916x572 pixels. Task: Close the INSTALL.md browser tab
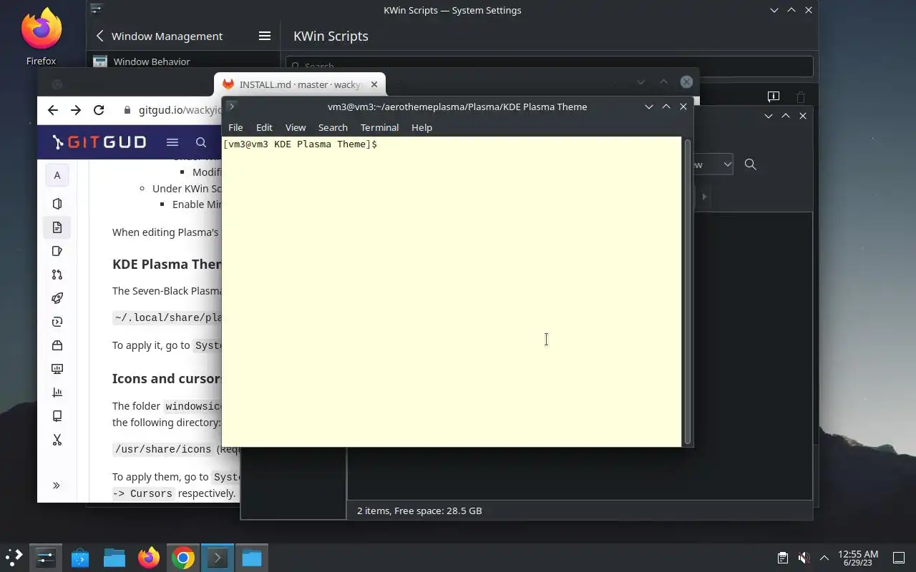pyautogui.click(x=374, y=84)
